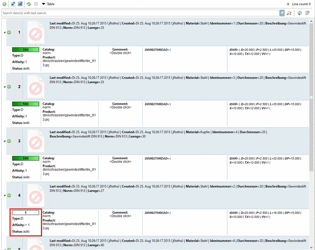Select row 4 header with Laenge=27
315x250 pixels.
point(157,195)
